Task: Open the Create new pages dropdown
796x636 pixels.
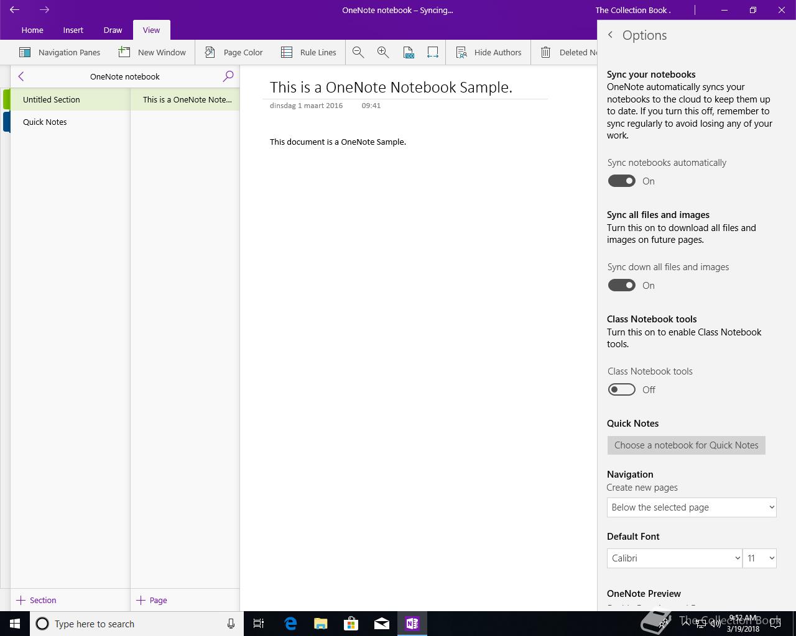Action: [x=692, y=507]
